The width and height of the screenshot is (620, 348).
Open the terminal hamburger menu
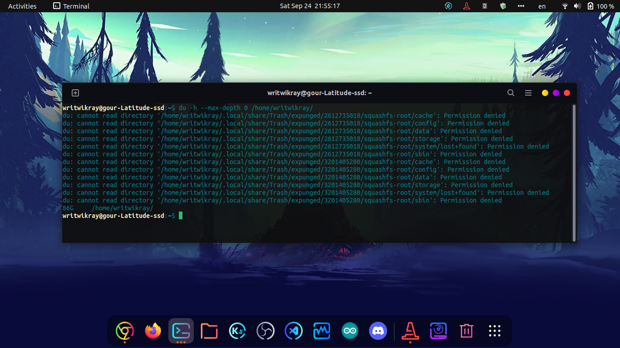click(528, 92)
